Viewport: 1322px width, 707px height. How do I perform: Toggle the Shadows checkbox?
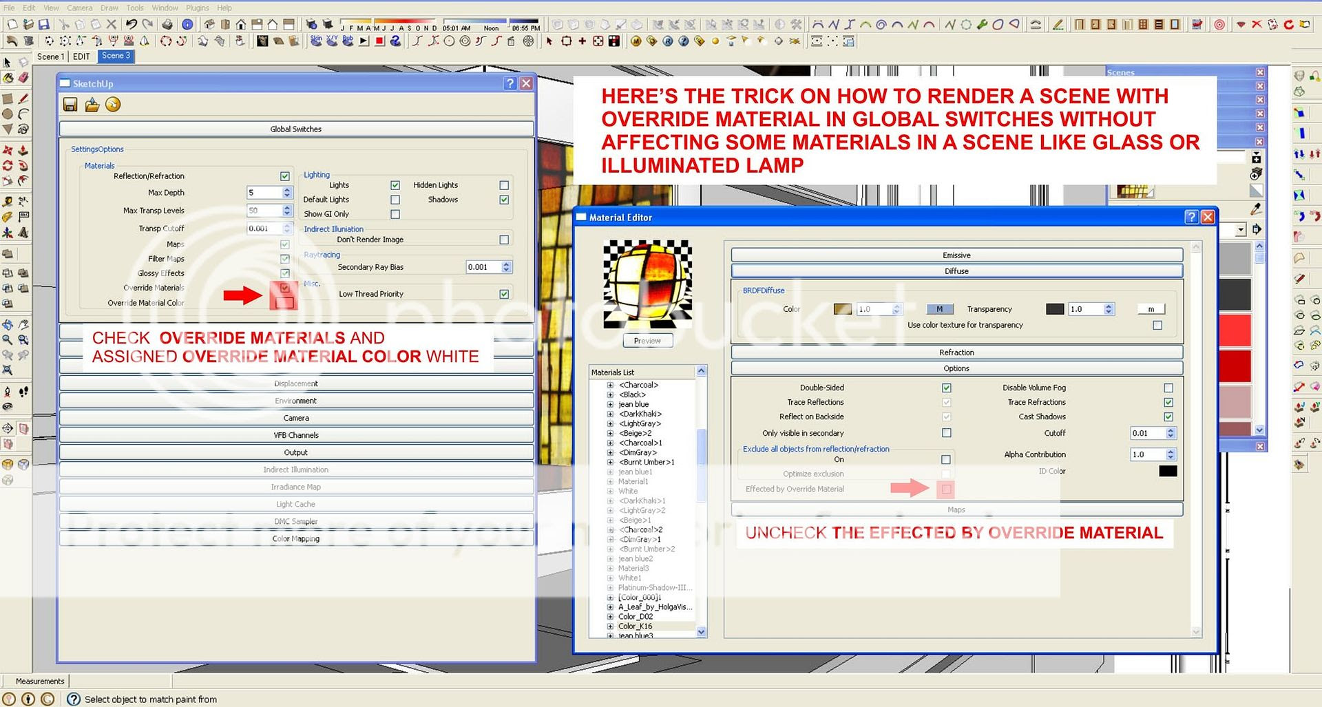click(504, 200)
